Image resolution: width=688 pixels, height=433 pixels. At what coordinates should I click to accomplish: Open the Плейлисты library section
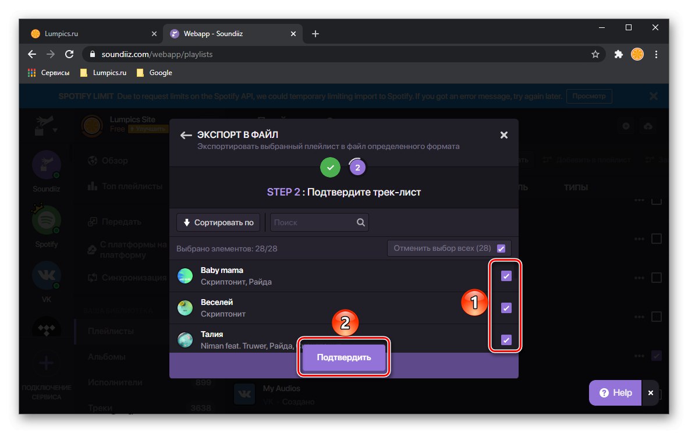[111, 331]
